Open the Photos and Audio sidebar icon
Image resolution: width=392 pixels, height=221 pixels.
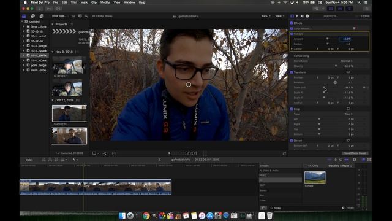pos(32,16)
